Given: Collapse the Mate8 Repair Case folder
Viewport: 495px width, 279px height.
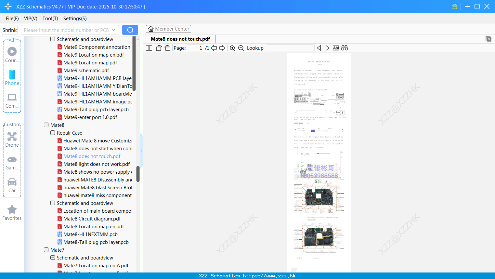Looking at the screenshot, I should tap(53, 133).
